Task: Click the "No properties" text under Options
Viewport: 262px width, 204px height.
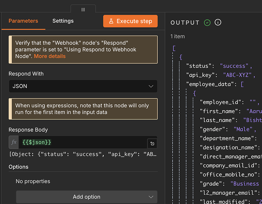Action: (33, 182)
